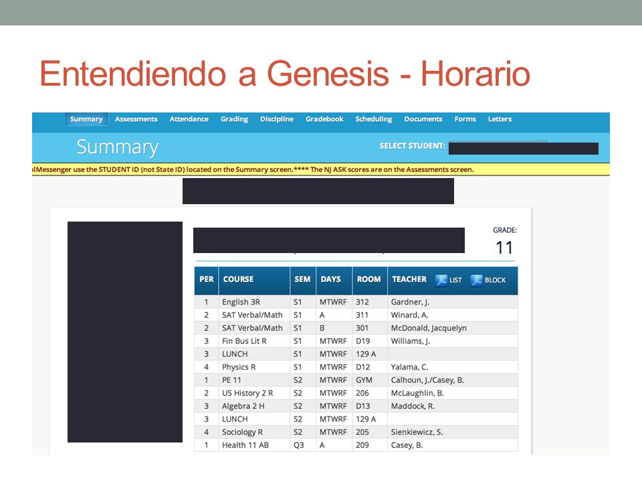
Task: Go to the Attendance tab
Action: point(189,119)
